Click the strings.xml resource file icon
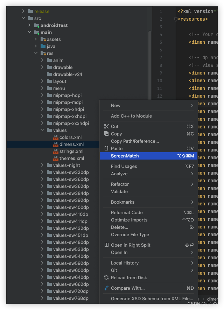Screen dimensions: 224x310 (x=55, y=151)
